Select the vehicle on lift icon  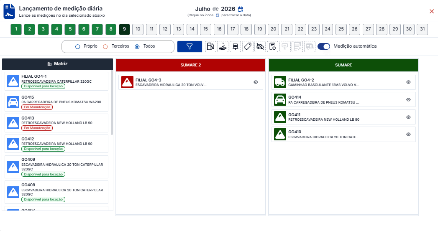235,47
